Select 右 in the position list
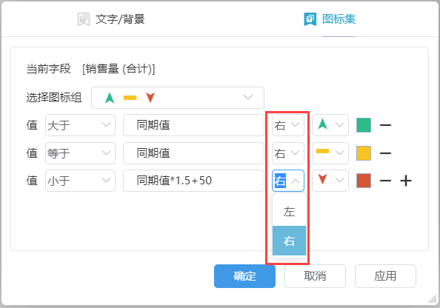 289,241
